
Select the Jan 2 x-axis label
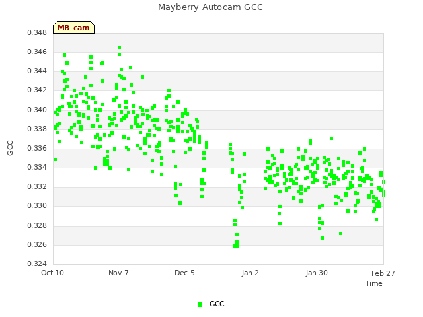click(250, 273)
